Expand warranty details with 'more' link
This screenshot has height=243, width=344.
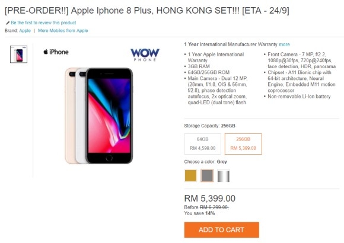(x=284, y=44)
